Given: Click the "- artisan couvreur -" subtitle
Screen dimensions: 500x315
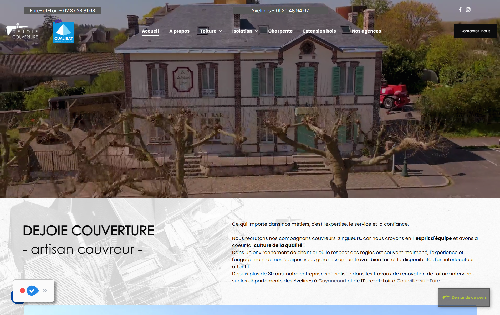Looking at the screenshot, I should (x=83, y=249).
